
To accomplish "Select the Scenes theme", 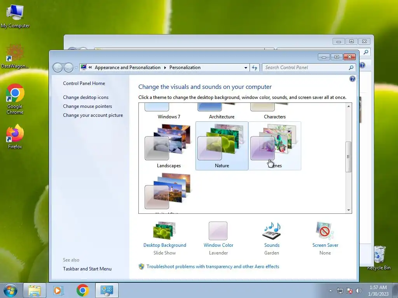I will coord(275,146).
